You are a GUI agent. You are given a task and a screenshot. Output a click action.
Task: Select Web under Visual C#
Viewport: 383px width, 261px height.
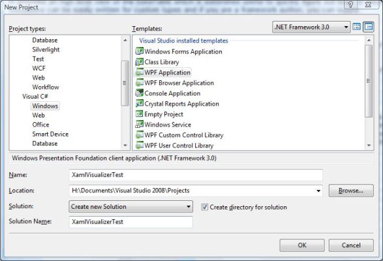38,115
